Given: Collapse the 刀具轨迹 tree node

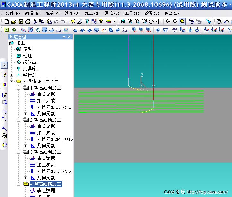Looking at the screenshot, I should [12, 81].
